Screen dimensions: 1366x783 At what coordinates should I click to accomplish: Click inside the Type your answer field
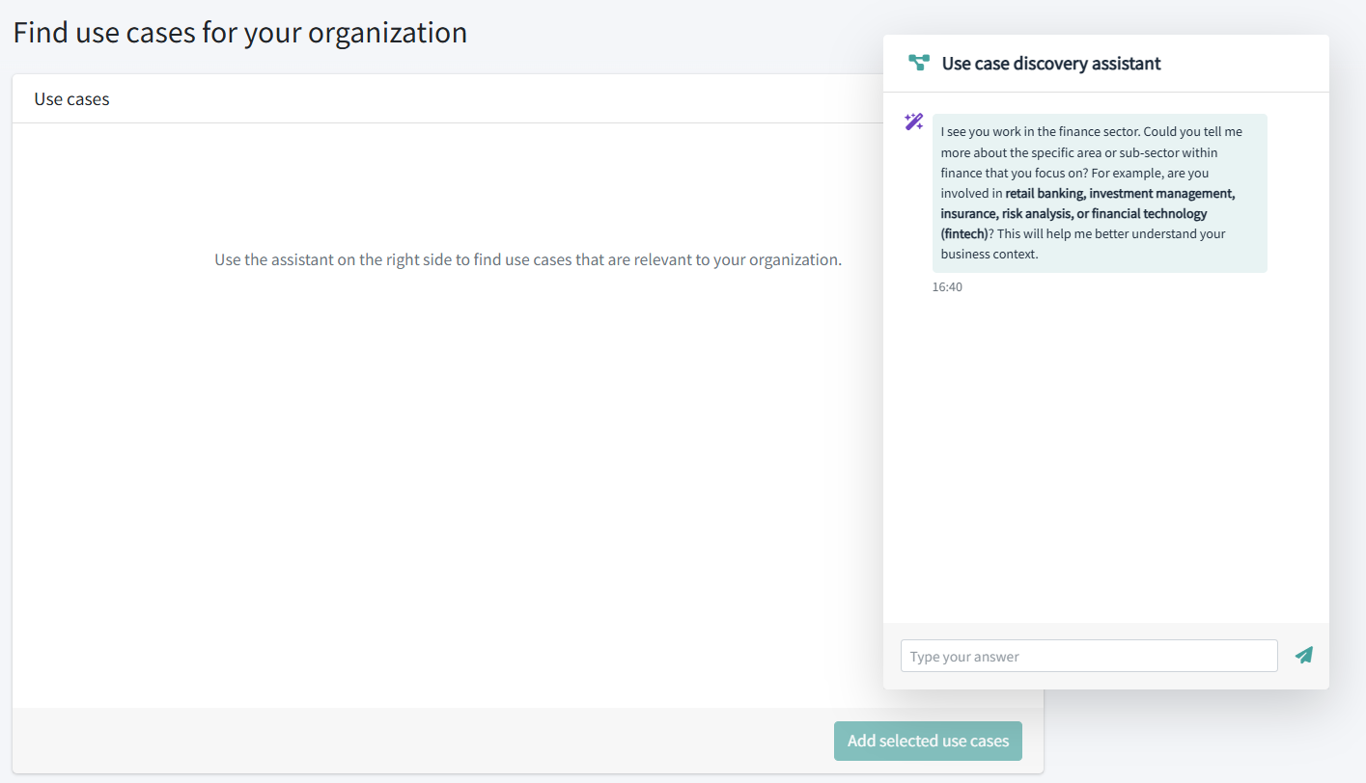pyautogui.click(x=1089, y=655)
